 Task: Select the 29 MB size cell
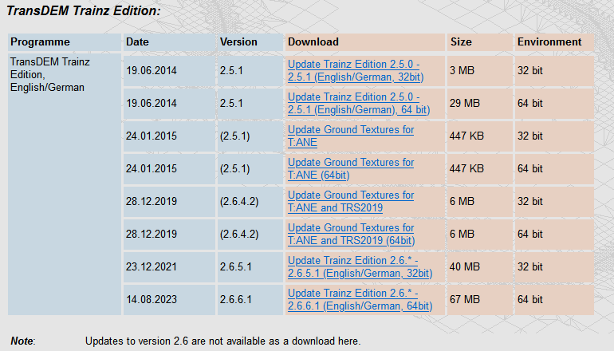tap(480, 104)
